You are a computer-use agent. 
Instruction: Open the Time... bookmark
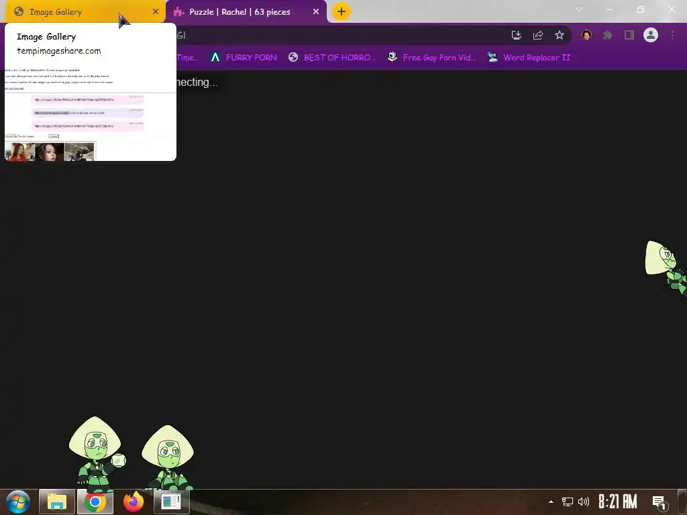188,58
